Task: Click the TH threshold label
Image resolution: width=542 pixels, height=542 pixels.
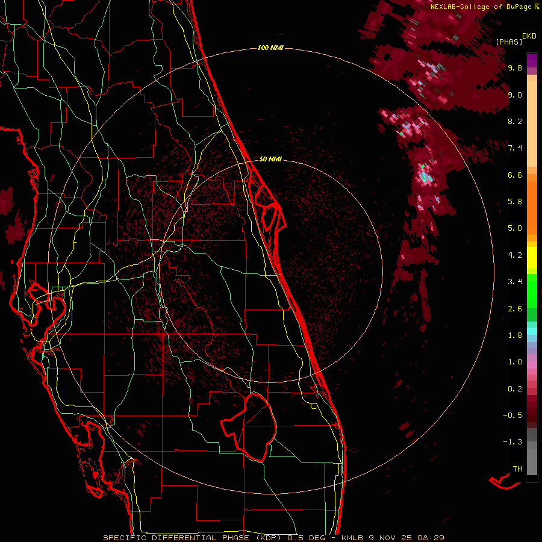Action: [517, 469]
